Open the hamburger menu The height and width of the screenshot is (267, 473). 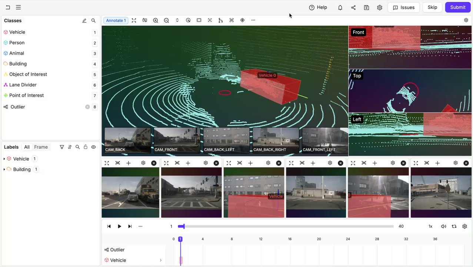click(x=19, y=7)
